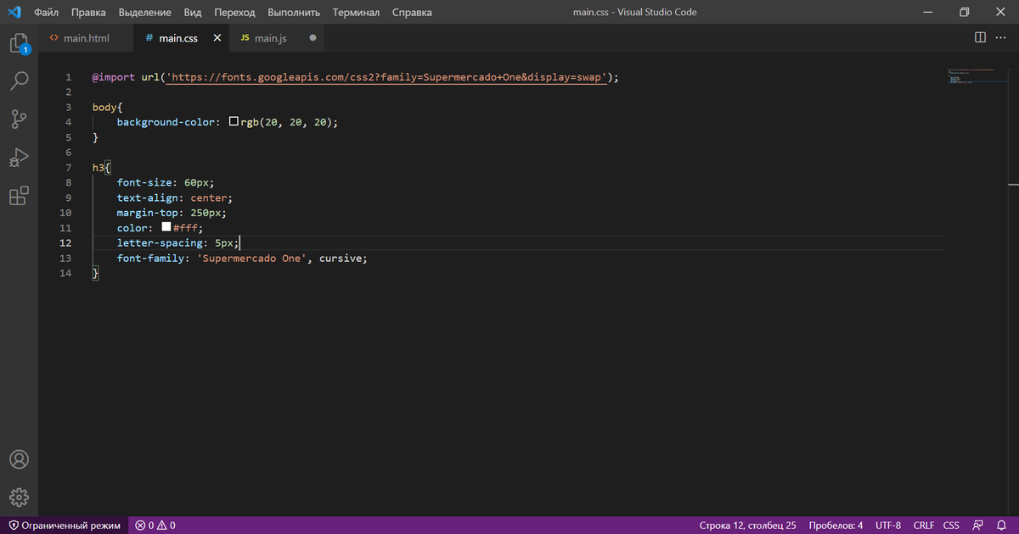Close the main.css tab
1019x534 pixels.
[217, 38]
